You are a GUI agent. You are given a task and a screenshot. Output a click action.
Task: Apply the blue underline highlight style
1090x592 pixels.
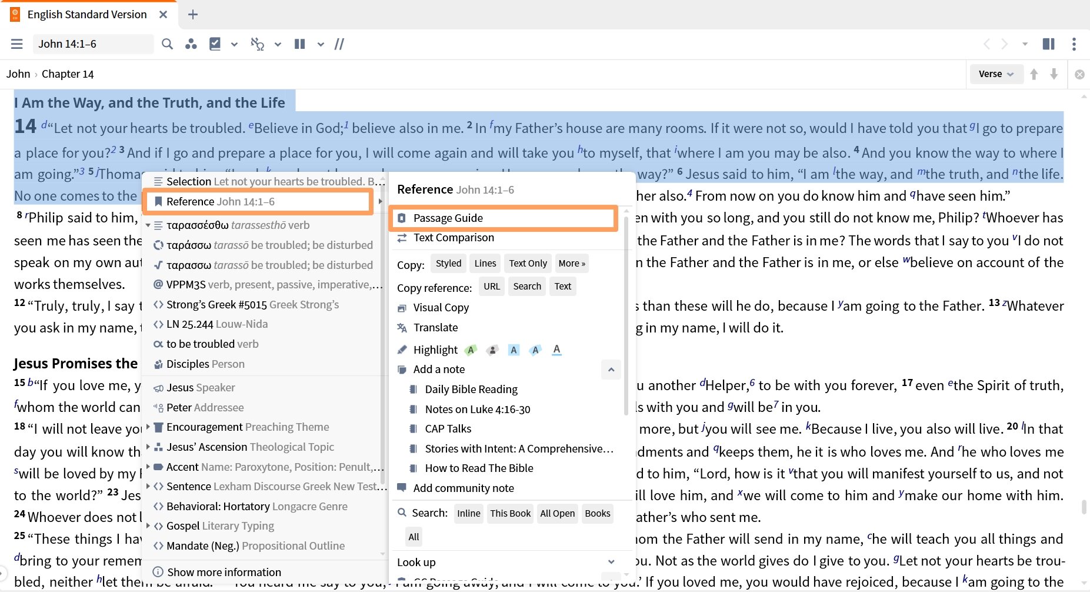coord(556,350)
